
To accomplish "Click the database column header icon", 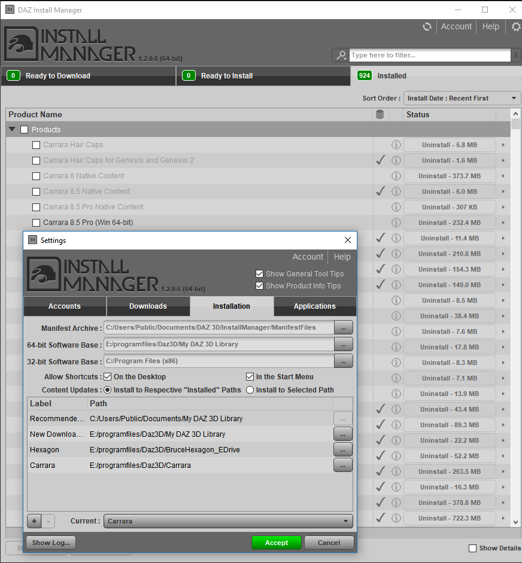I will point(380,114).
